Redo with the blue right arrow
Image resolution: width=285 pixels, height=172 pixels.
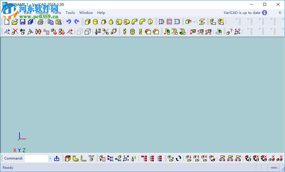(x=77, y=22)
